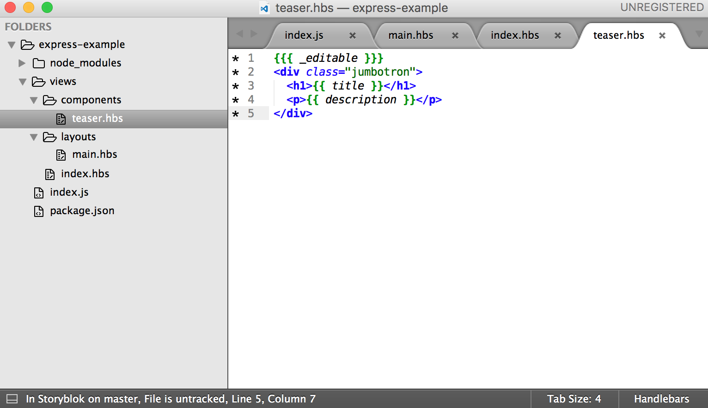Click line number 2 in the gutter
708x408 pixels.
point(251,72)
